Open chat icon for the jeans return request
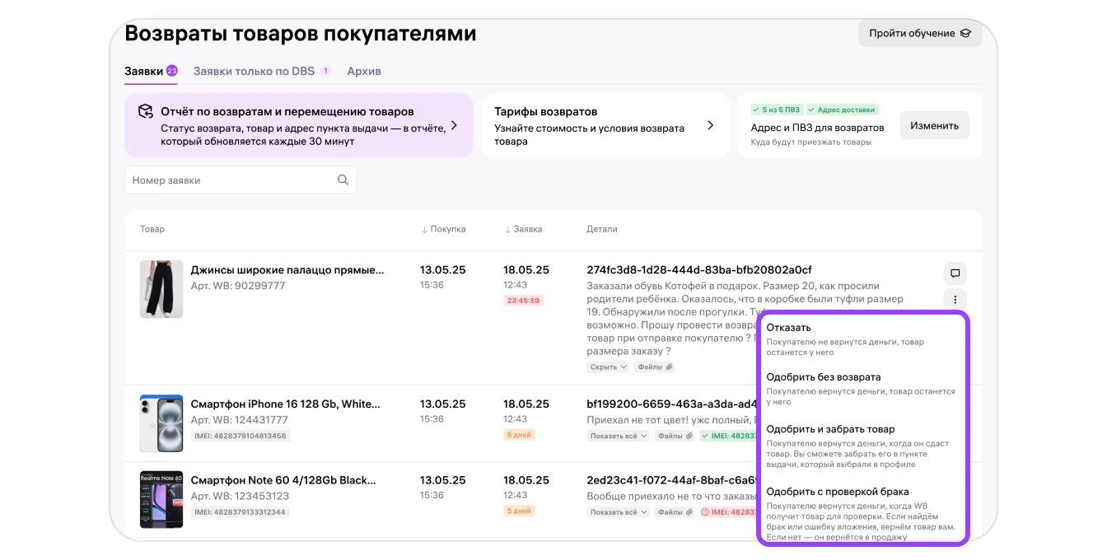 [955, 273]
